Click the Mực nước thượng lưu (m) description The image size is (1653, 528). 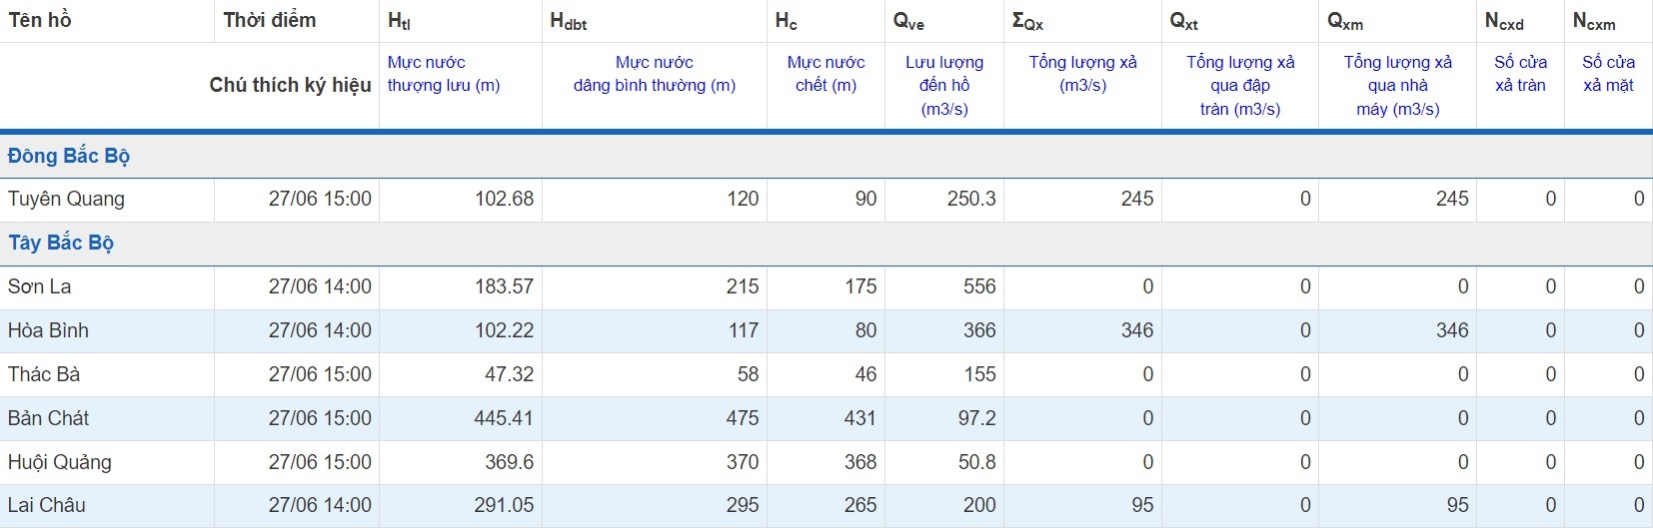pyautogui.click(x=444, y=74)
